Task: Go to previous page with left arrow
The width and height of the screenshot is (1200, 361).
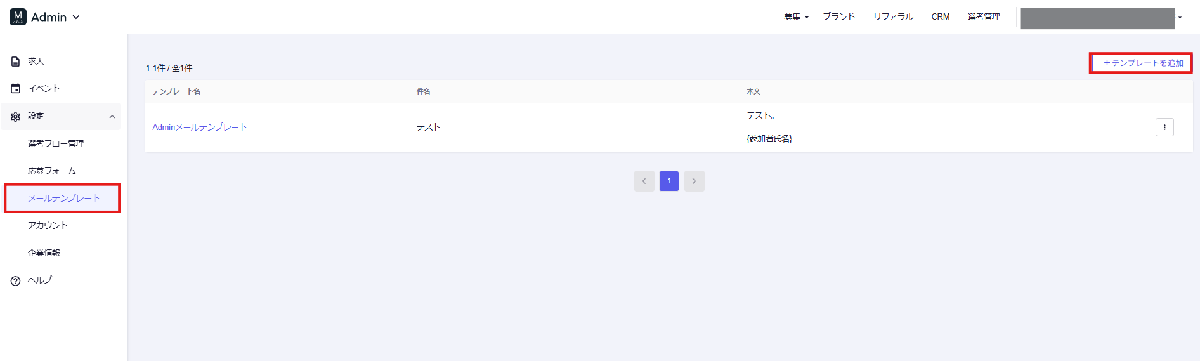Action: click(x=644, y=181)
